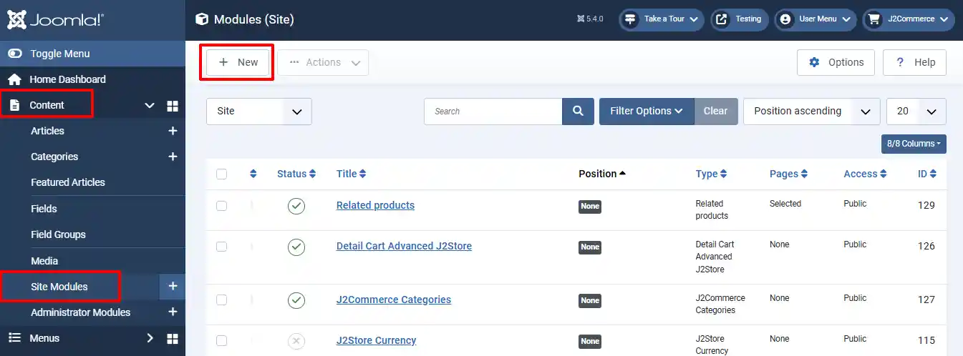
Task: Expand the Menus section chevron
Action: (x=150, y=338)
